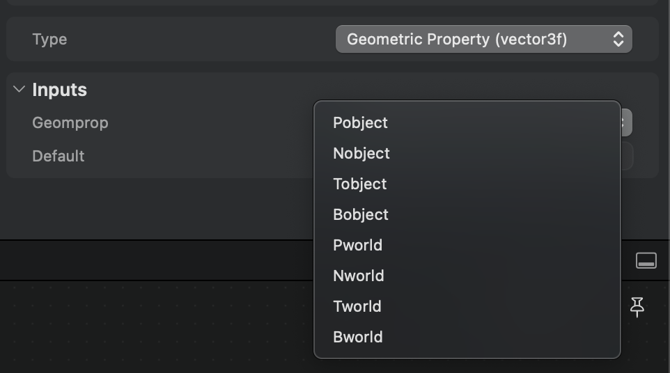The width and height of the screenshot is (670, 373).
Task: Click the Geomprop popup button edge
Action: click(626, 123)
